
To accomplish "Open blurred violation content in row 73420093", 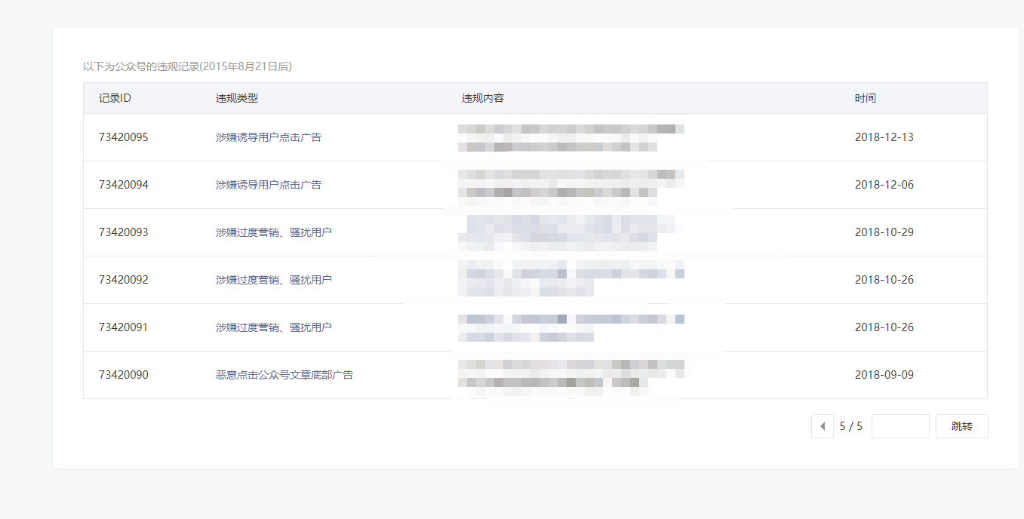I will pyautogui.click(x=571, y=232).
